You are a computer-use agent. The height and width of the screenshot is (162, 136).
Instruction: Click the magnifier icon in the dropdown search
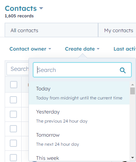click(x=123, y=70)
